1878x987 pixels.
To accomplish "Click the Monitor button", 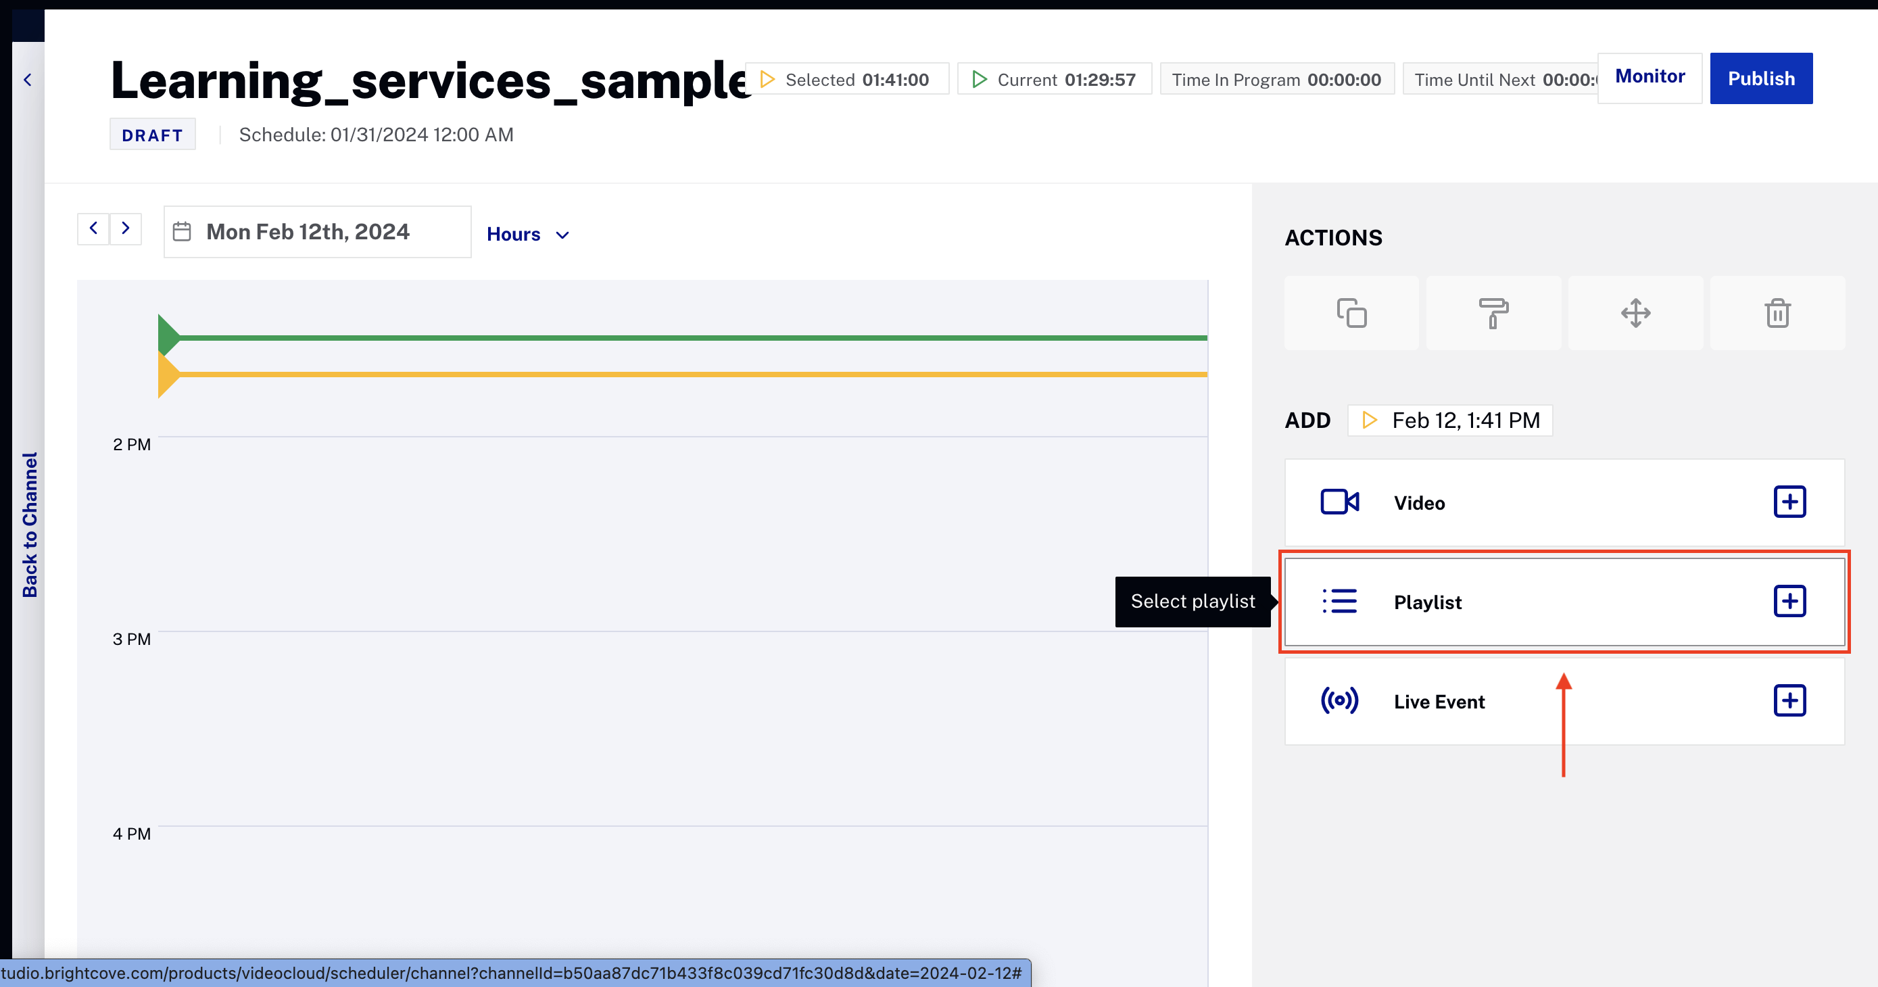I will [x=1649, y=76].
